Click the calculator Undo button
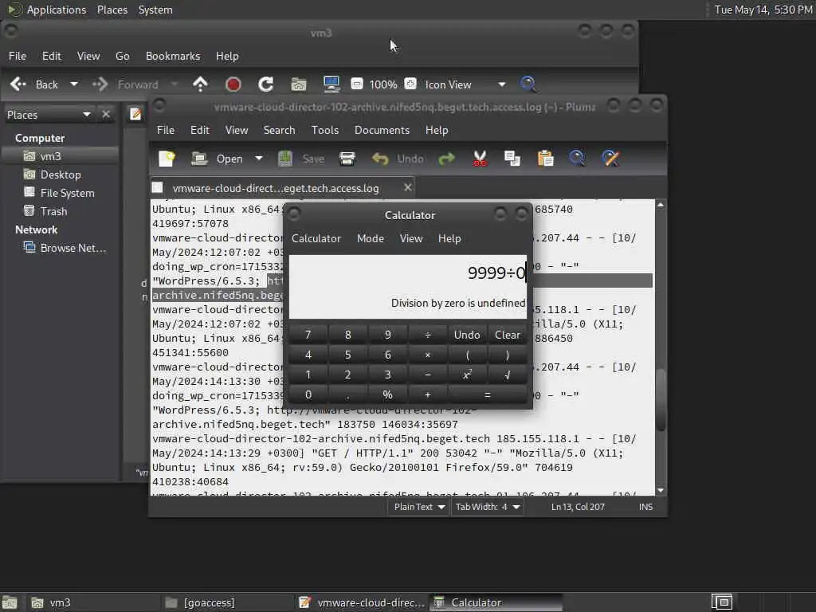Image resolution: width=816 pixels, height=612 pixels. 467,335
